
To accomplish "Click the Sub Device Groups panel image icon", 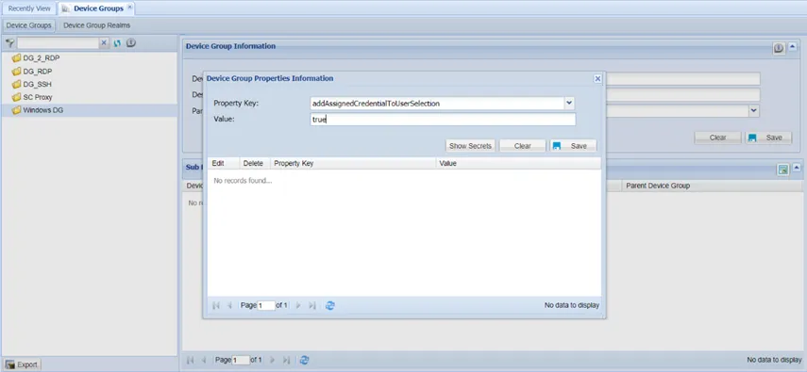I will tap(782, 170).
